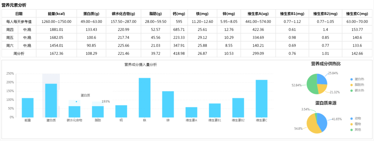Image resolution: width=374 pixels, height=146 pixels.
Task: Click the 蛋白质来源 pie title
Action: pos(326,103)
